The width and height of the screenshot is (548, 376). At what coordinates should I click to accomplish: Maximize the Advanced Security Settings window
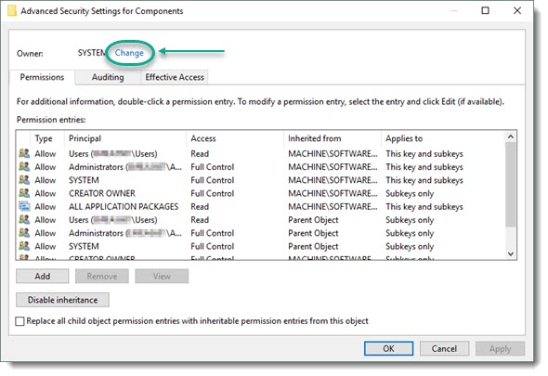(x=485, y=10)
